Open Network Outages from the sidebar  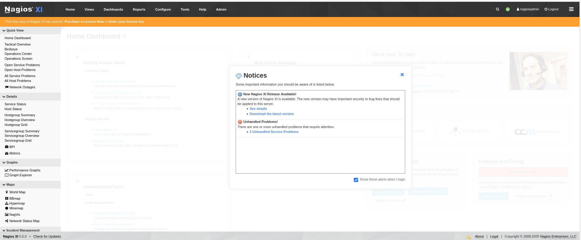point(22,87)
